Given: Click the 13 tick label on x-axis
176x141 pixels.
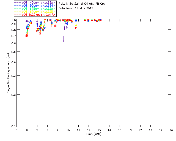Looking at the screenshot, I should pyautogui.click(x=99, y=130).
